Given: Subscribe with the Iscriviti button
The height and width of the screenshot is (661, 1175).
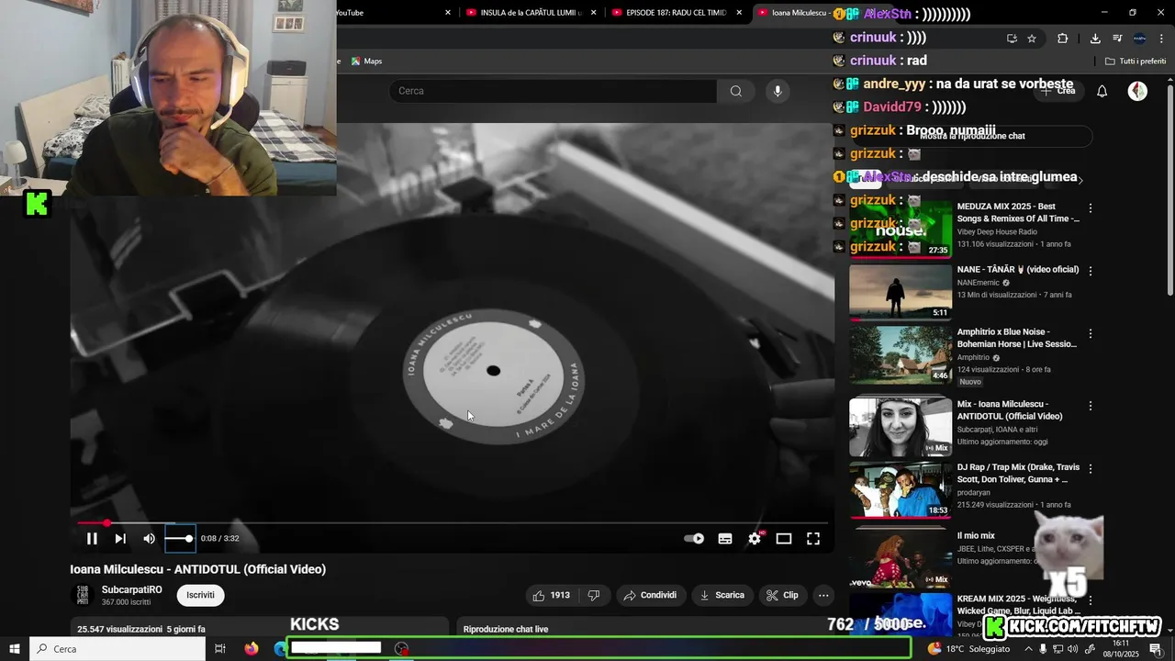Looking at the screenshot, I should click(200, 595).
